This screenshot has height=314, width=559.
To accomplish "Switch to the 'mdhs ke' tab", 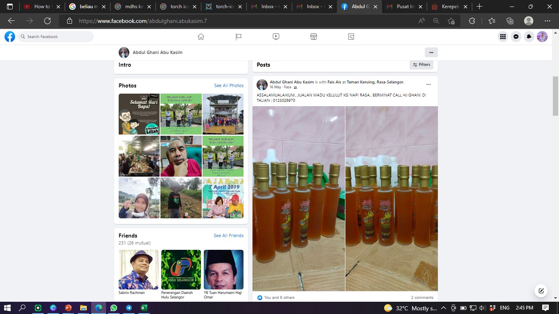I will (x=132, y=7).
